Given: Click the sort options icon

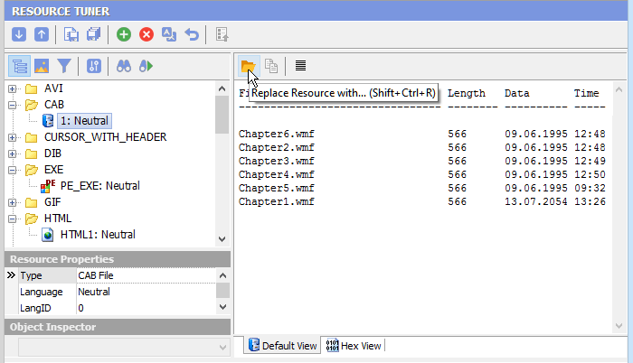Looking at the screenshot, I should click(x=94, y=66).
